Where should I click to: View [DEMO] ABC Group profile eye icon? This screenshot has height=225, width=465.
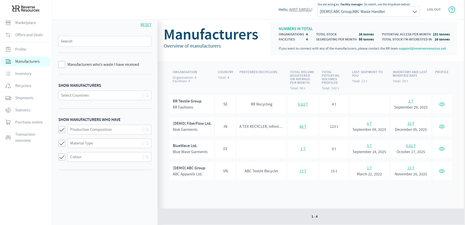(x=442, y=171)
